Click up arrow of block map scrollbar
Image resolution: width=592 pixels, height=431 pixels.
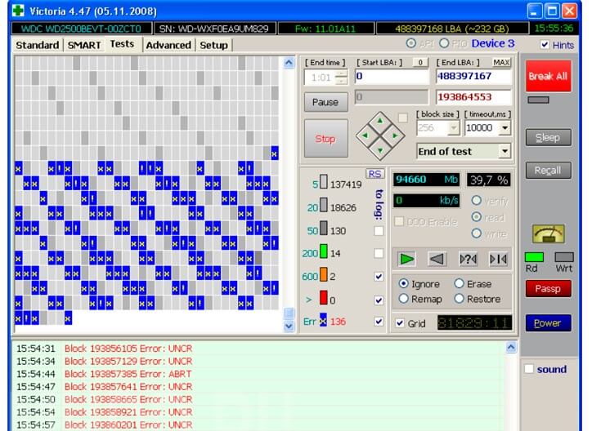pos(289,63)
